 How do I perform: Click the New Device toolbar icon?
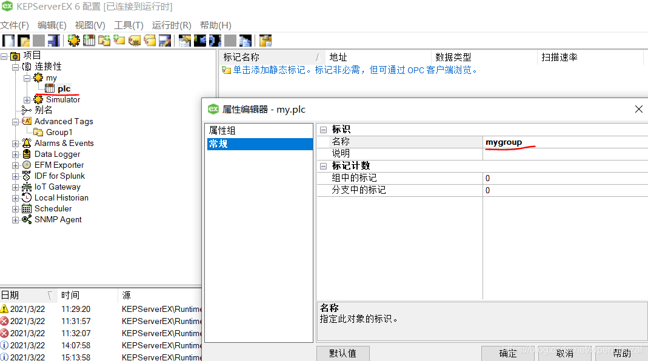pos(89,41)
